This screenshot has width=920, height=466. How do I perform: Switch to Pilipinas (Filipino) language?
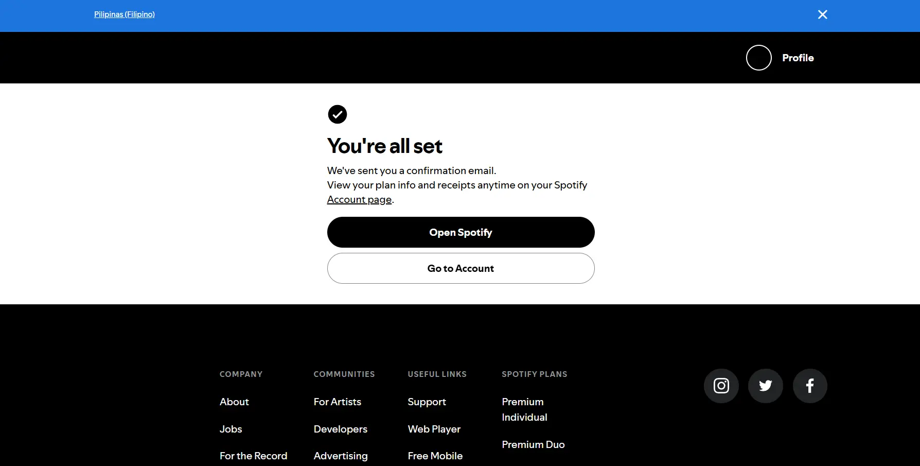click(125, 14)
